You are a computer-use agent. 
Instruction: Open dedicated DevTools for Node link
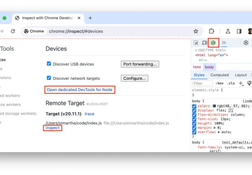tap(79, 90)
